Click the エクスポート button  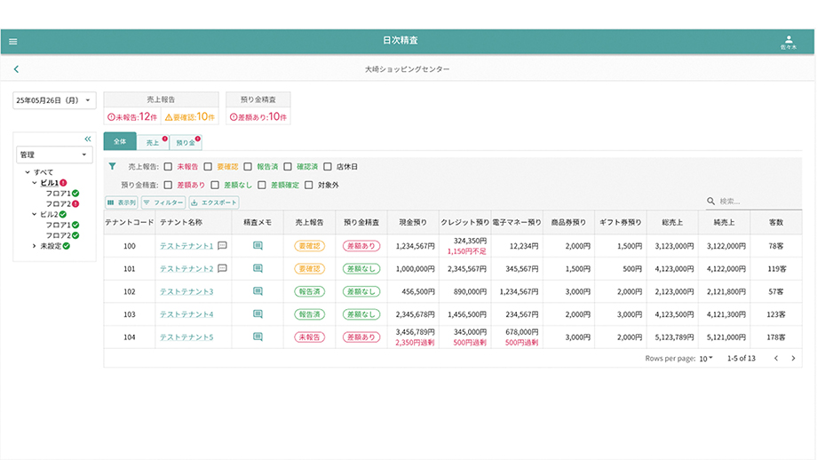(x=213, y=202)
